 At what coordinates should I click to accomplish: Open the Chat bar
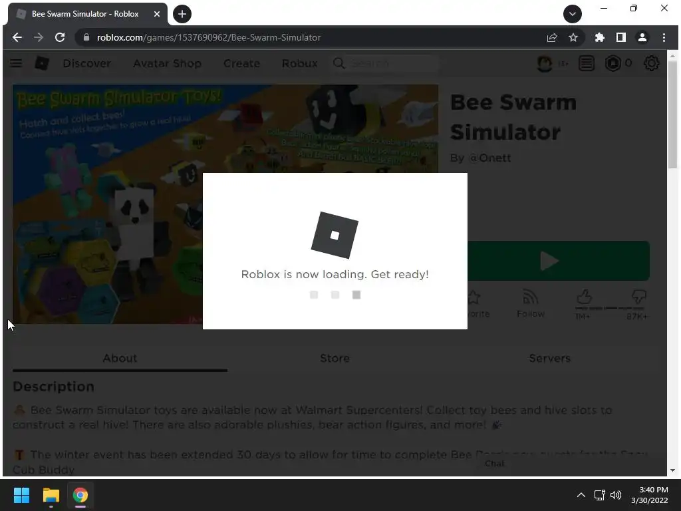495,464
